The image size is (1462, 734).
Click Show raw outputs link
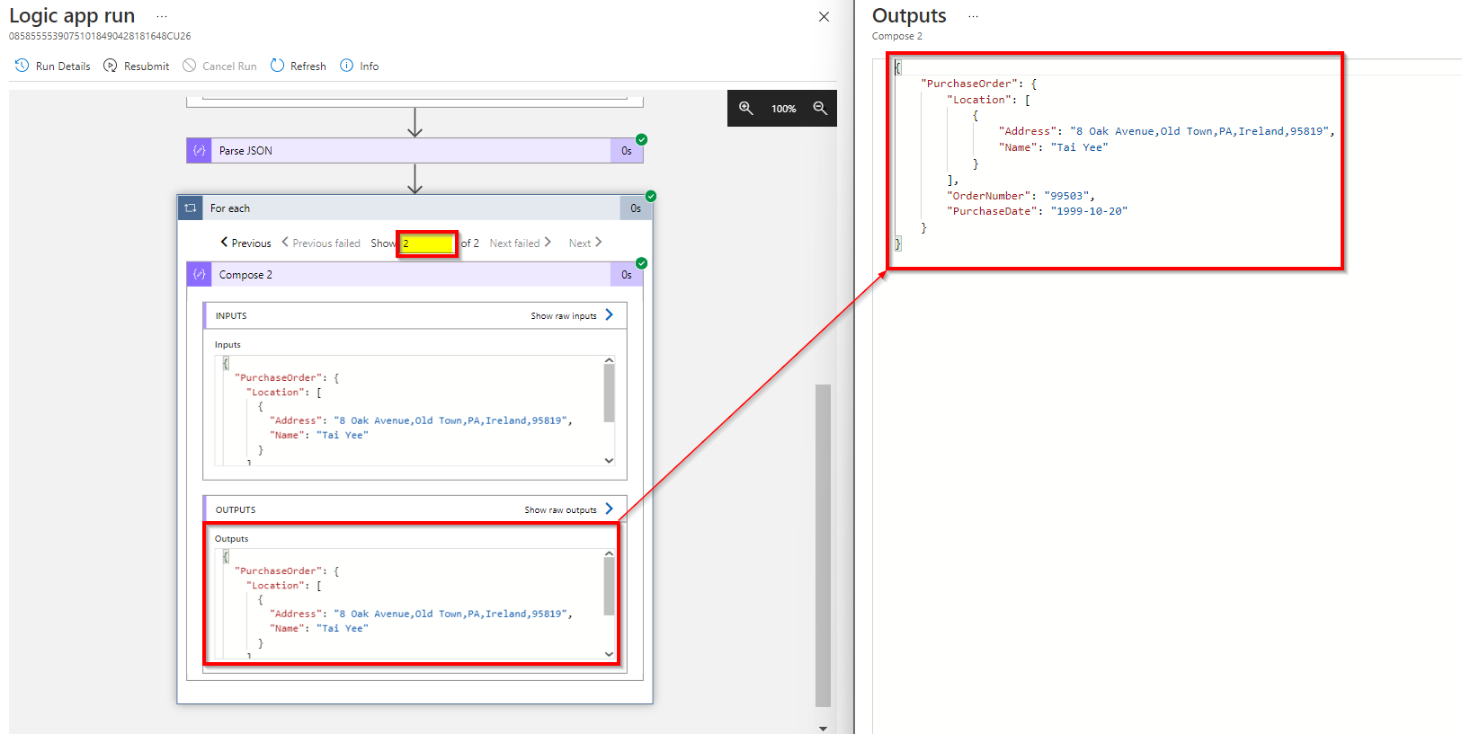[x=561, y=510]
